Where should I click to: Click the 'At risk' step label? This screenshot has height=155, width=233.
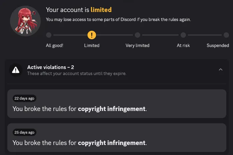tap(183, 45)
